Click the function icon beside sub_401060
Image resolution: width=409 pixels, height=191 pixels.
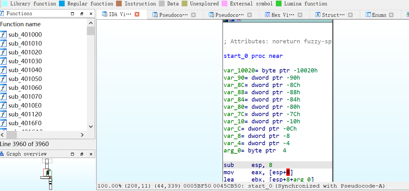[x=3, y=88]
